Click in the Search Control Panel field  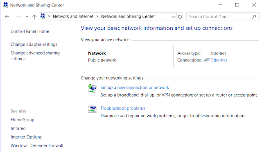pos(220,17)
